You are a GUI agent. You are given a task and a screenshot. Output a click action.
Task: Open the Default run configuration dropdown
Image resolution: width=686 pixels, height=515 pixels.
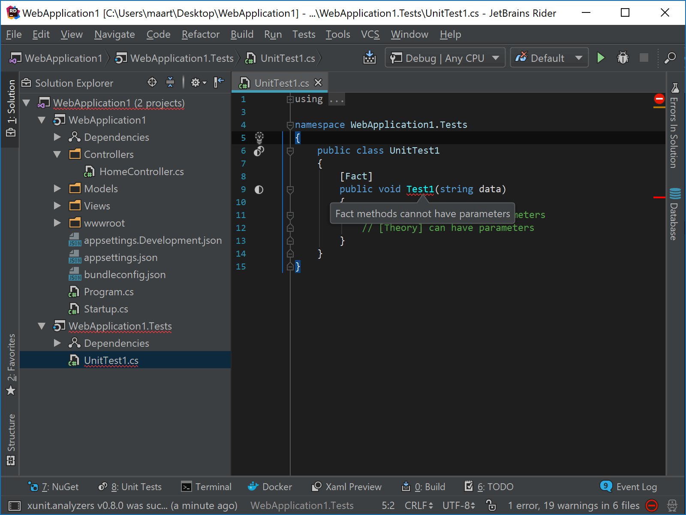pos(549,58)
